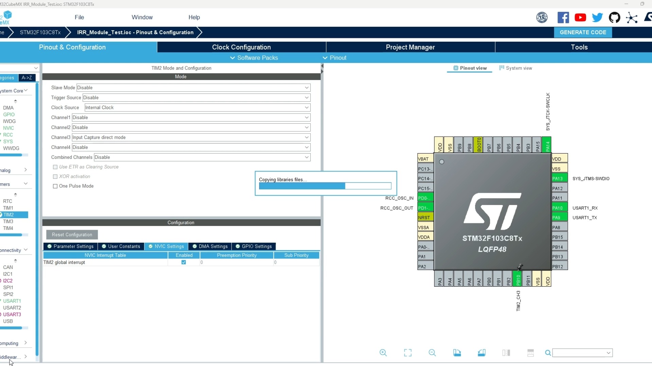The image size is (652, 366).
Task: Expand the Software Packs menu
Action: click(x=254, y=58)
